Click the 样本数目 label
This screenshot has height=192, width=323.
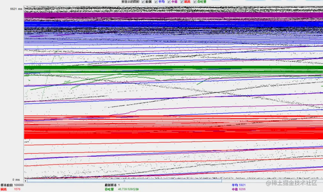[7, 185]
